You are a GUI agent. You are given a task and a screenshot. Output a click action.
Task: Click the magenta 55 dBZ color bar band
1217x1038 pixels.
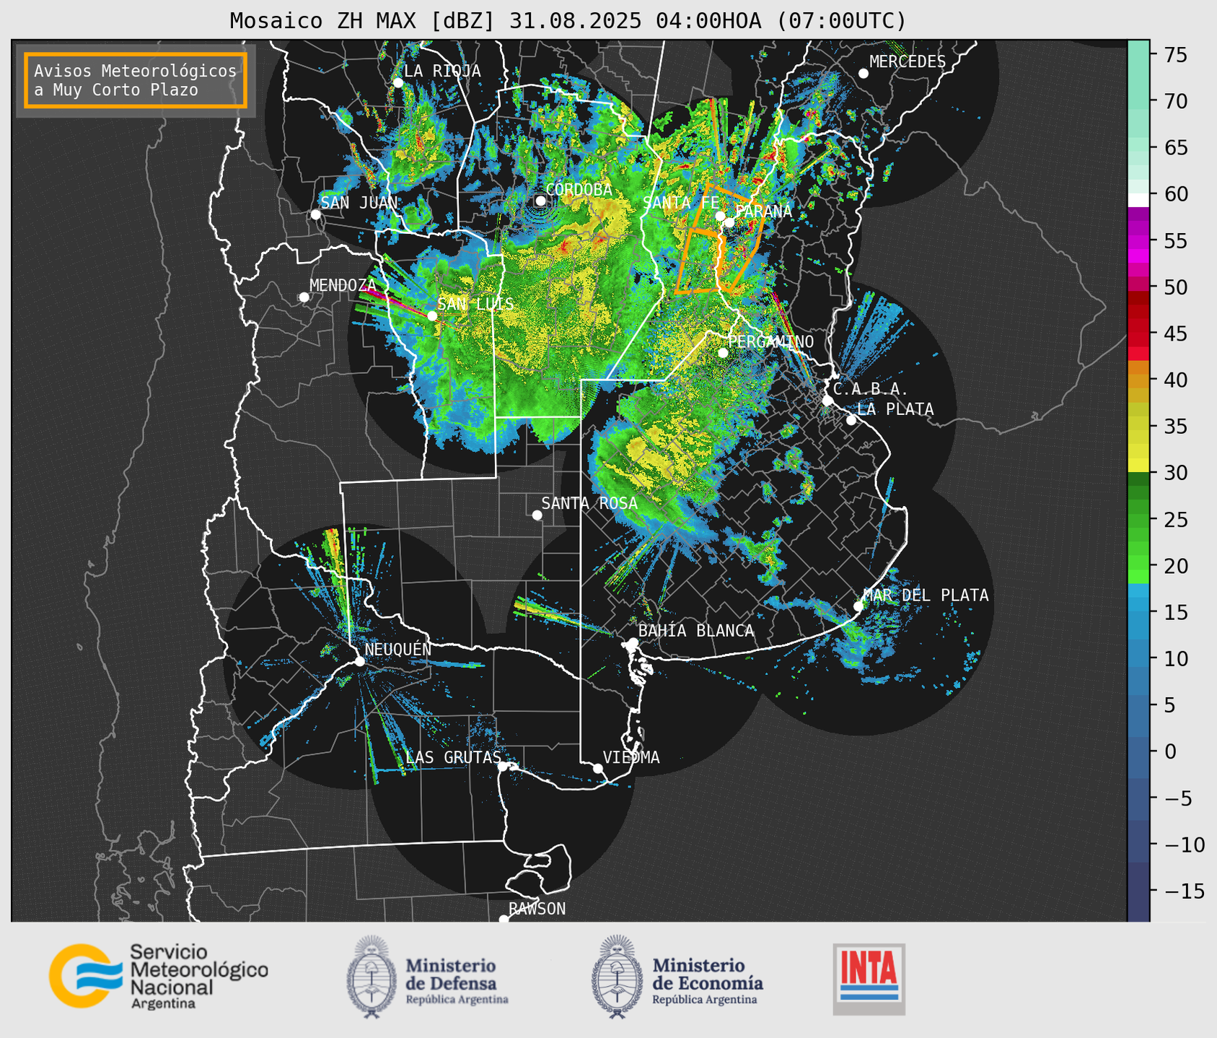1138,240
